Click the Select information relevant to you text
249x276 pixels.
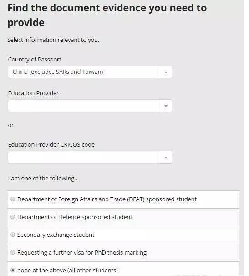[x=53, y=40]
